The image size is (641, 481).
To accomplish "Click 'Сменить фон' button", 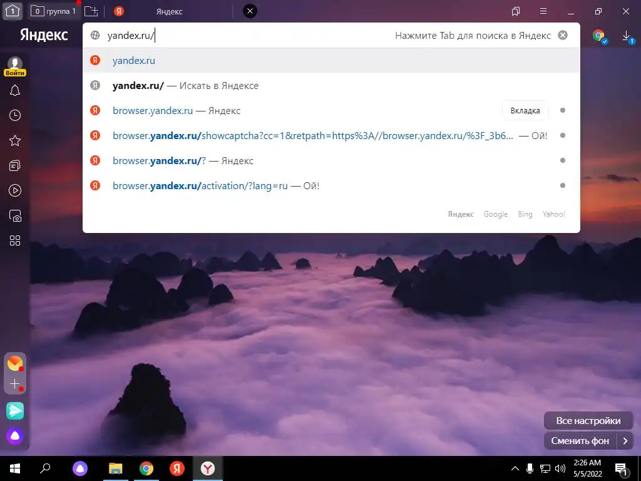I will pyautogui.click(x=580, y=441).
